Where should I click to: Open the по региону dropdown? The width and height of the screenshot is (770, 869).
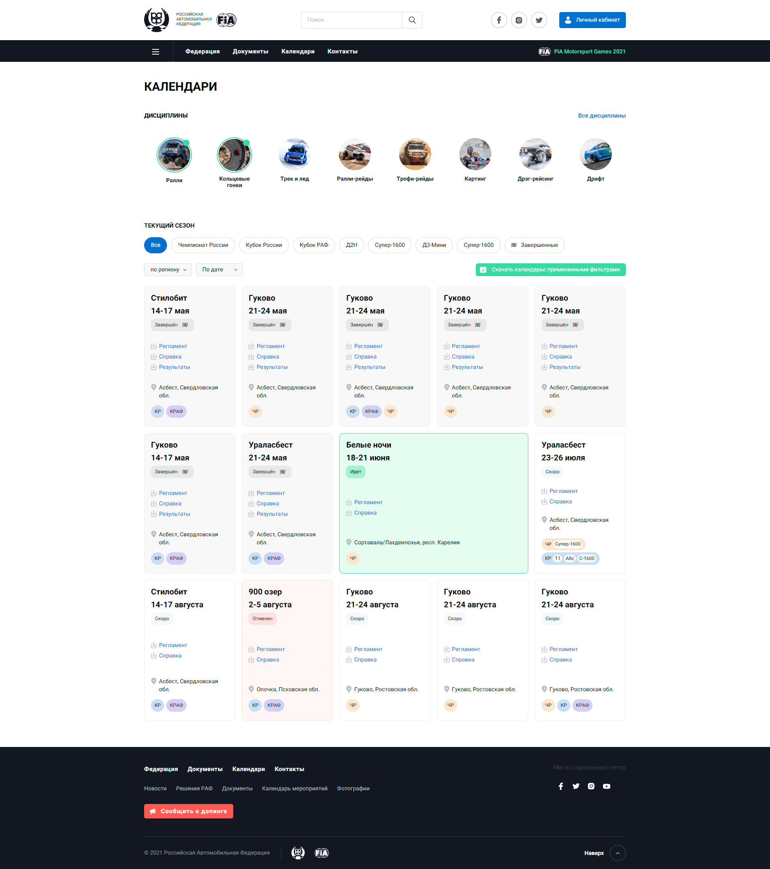[168, 270]
